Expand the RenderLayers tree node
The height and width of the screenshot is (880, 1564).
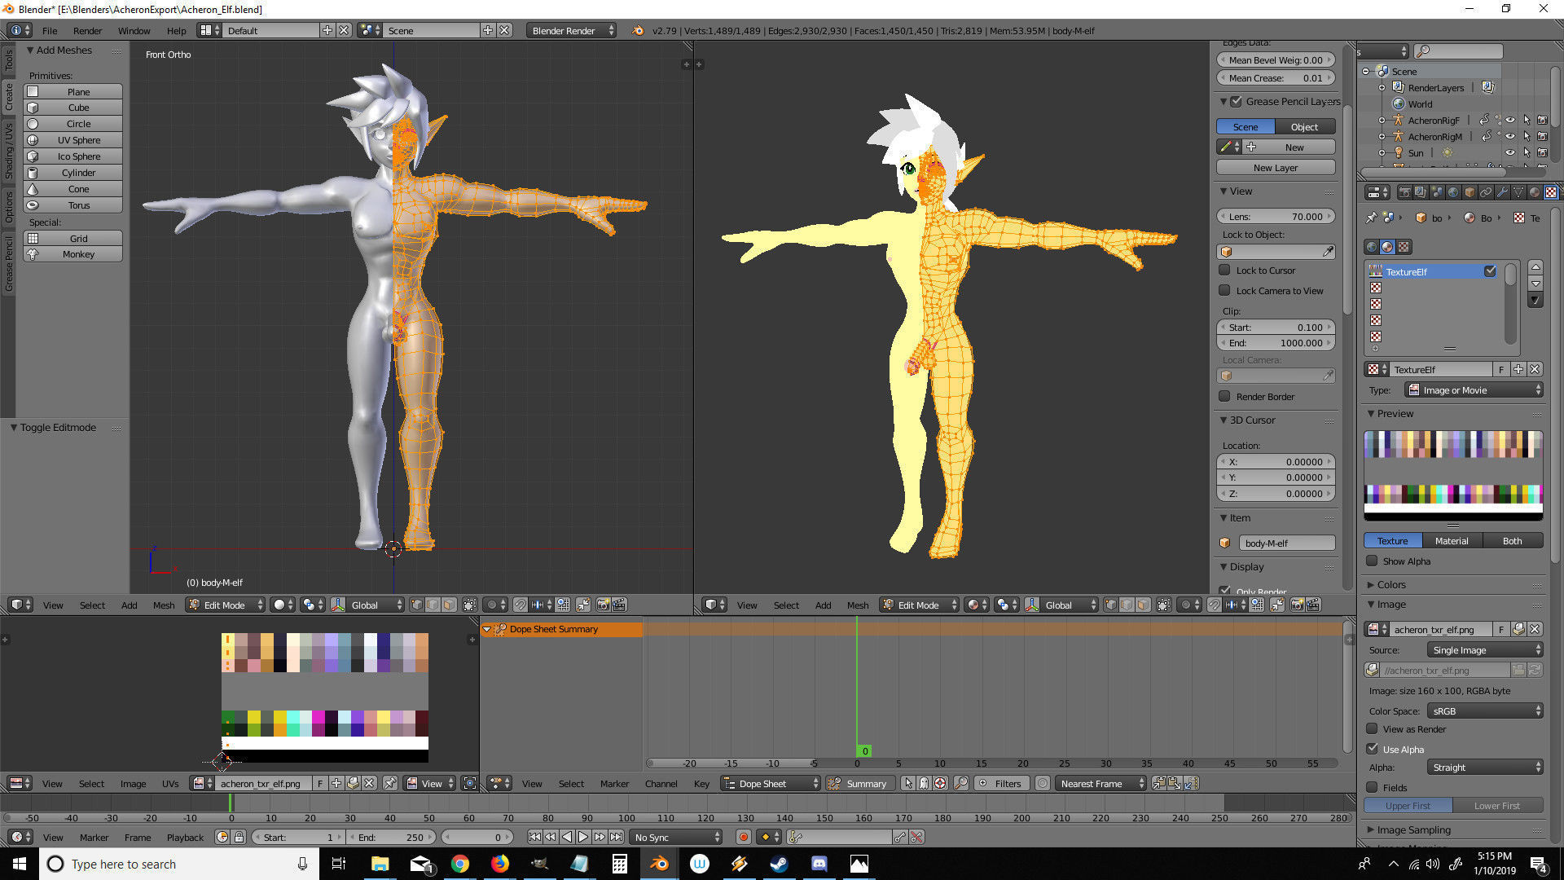[x=1382, y=87]
